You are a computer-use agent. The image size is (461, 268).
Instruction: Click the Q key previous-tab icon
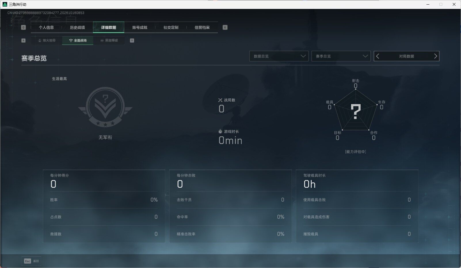[24, 27]
